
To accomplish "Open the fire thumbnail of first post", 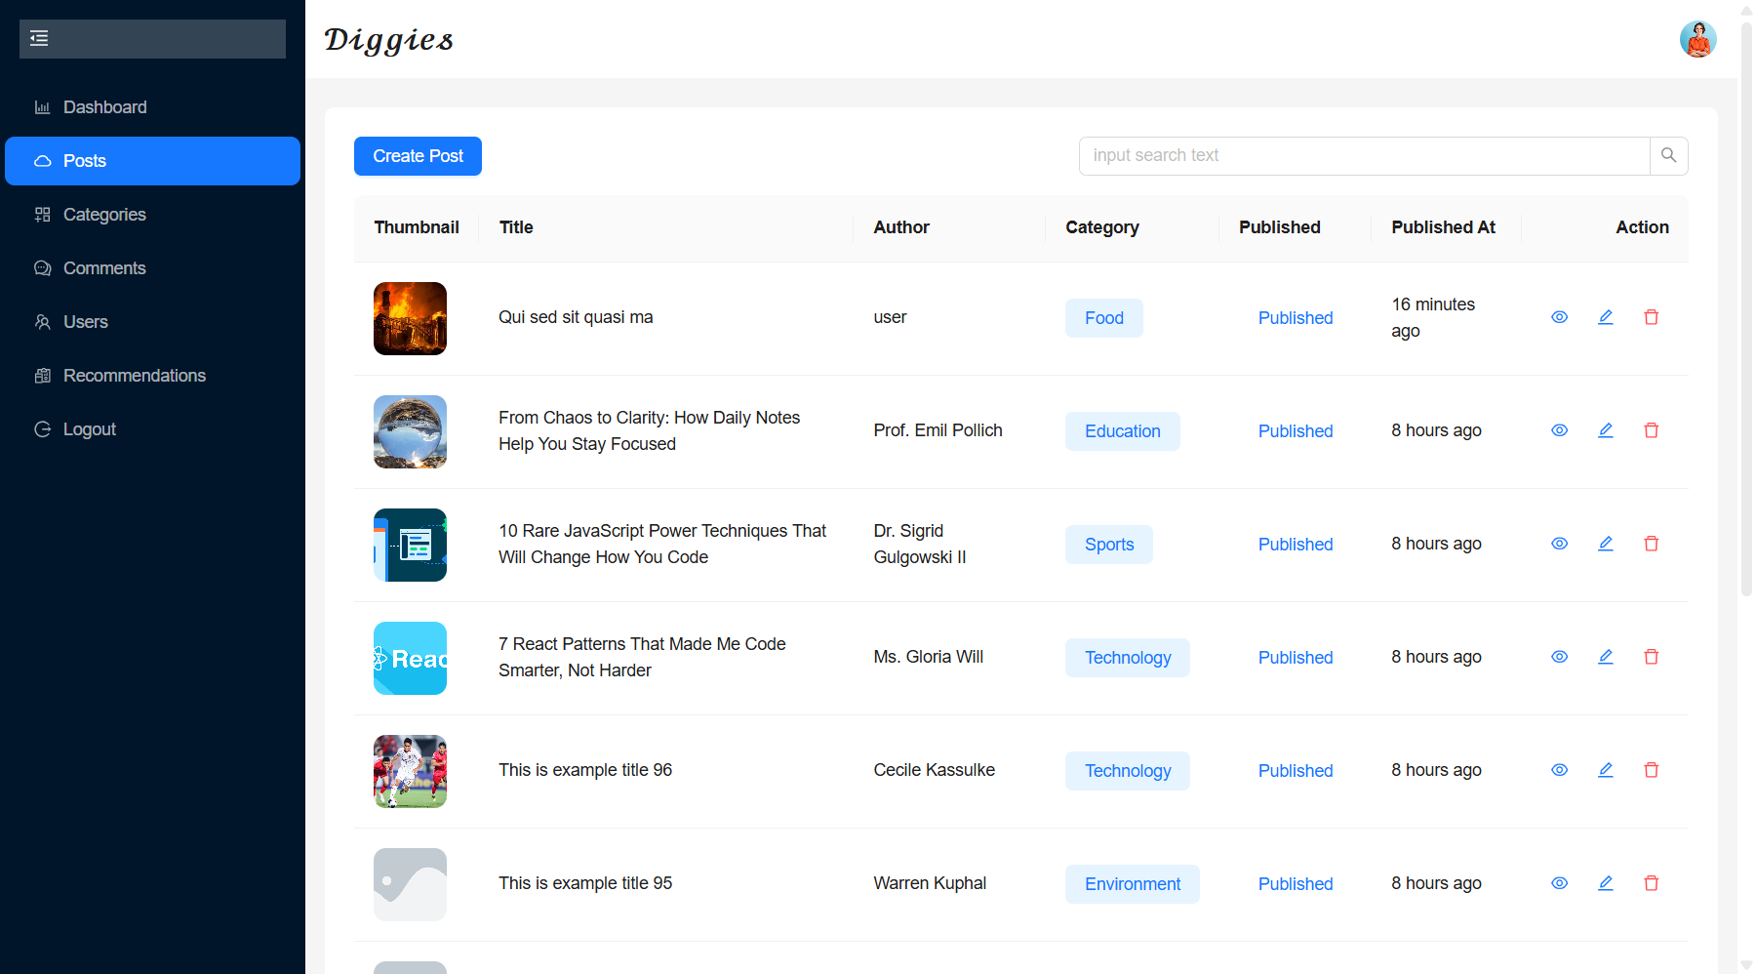I will 410,318.
